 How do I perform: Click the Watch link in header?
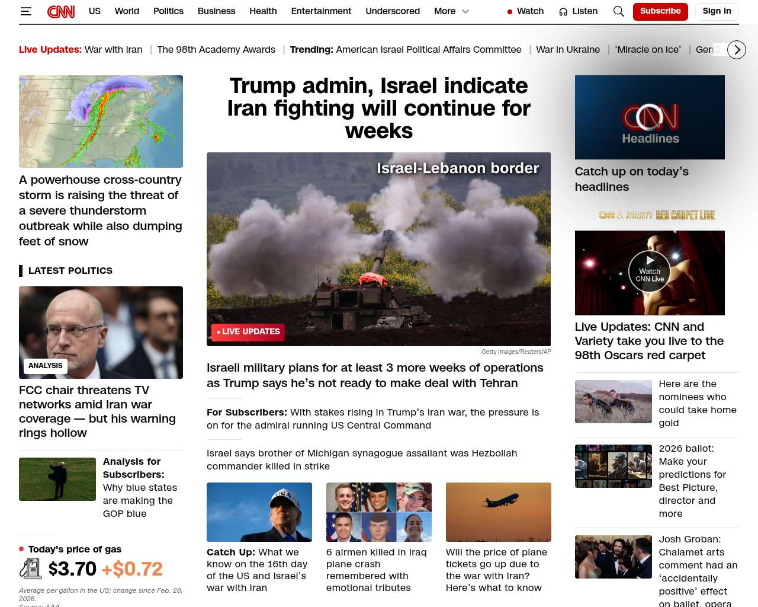[x=530, y=11]
